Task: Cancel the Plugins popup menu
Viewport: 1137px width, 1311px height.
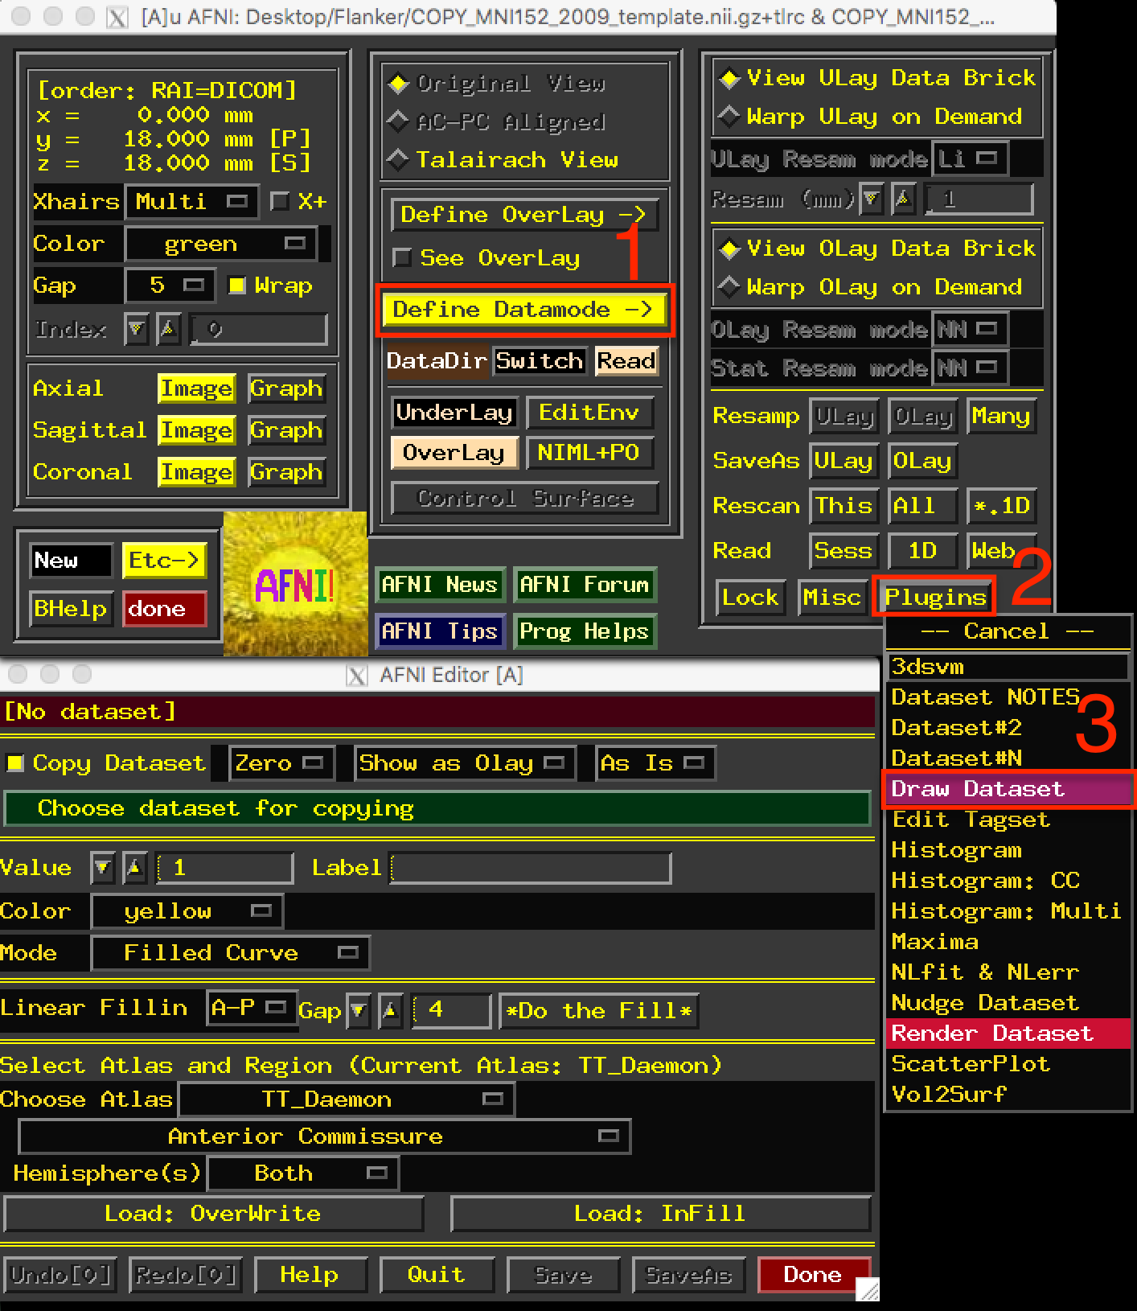Action: pyautogui.click(x=1008, y=631)
